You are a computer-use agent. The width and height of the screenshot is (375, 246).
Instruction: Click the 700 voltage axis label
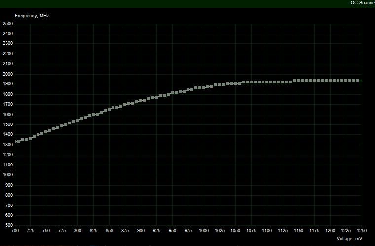point(15,230)
